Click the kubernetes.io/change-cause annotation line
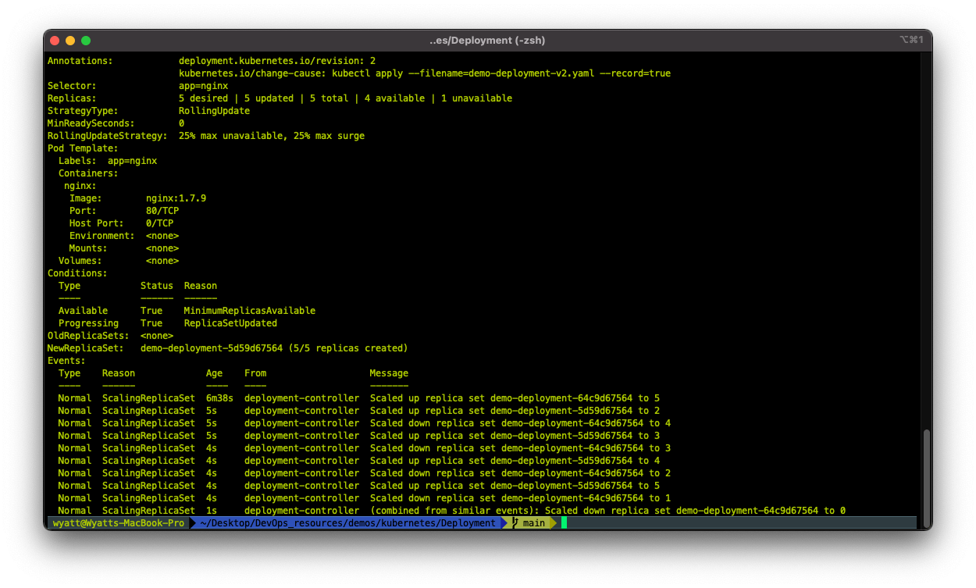 click(425, 73)
